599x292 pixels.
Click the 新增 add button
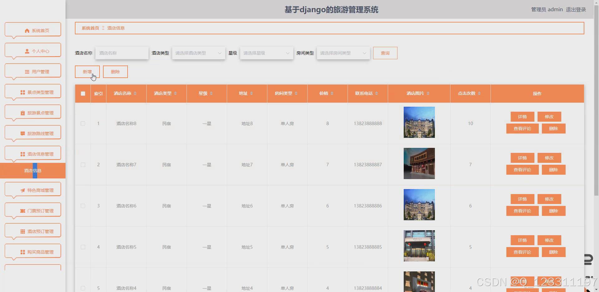tap(87, 72)
